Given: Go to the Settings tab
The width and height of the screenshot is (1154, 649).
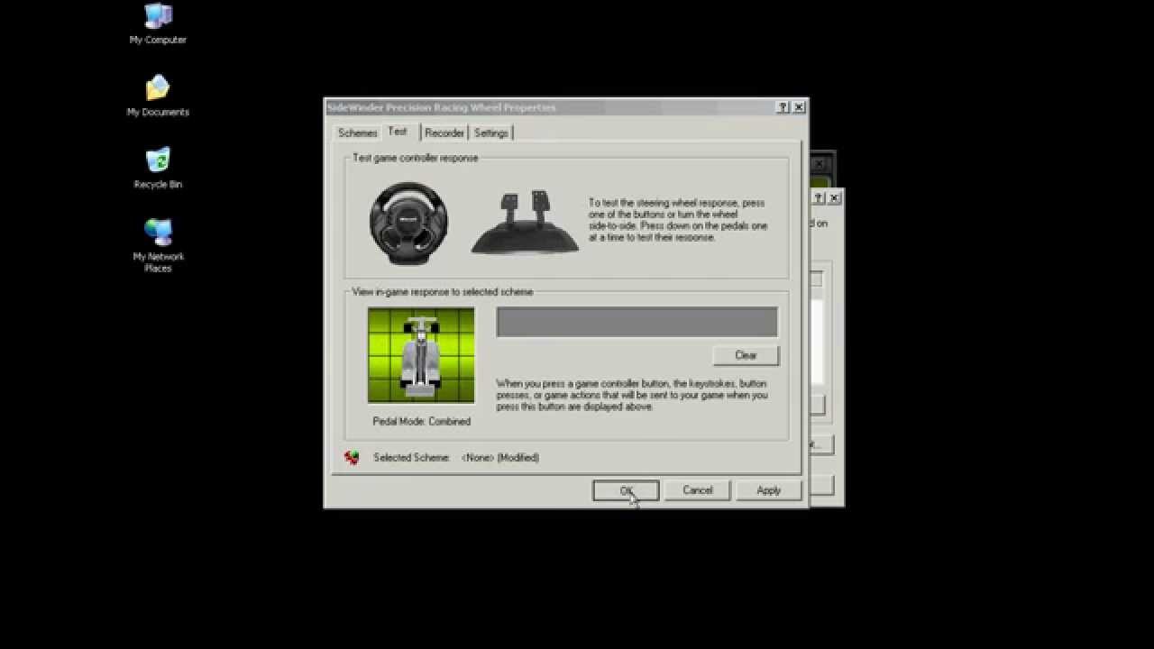Looking at the screenshot, I should click(491, 133).
